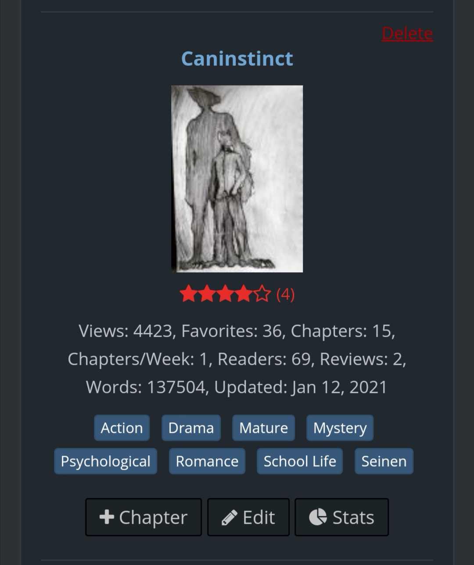Click the ratings count (4)
The width and height of the screenshot is (474, 565).
point(285,294)
